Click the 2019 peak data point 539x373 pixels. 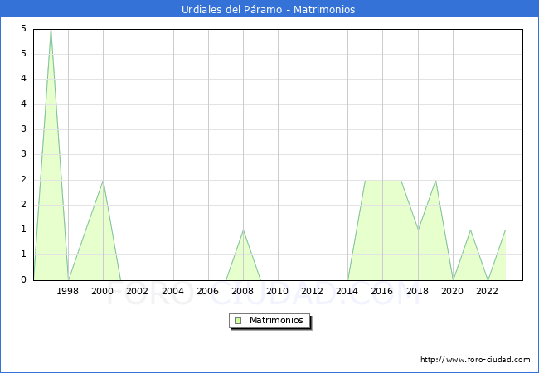click(436, 181)
